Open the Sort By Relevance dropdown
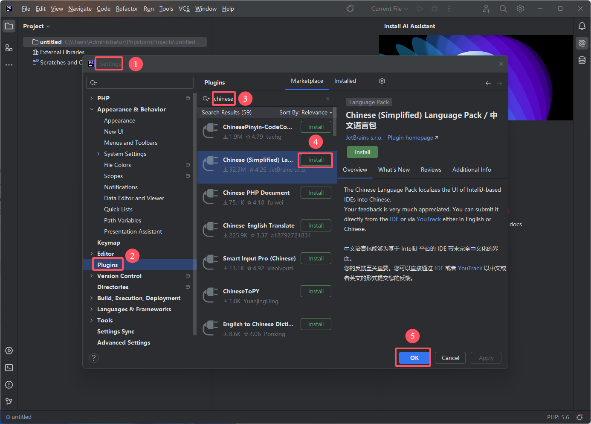591x424 pixels. [306, 112]
